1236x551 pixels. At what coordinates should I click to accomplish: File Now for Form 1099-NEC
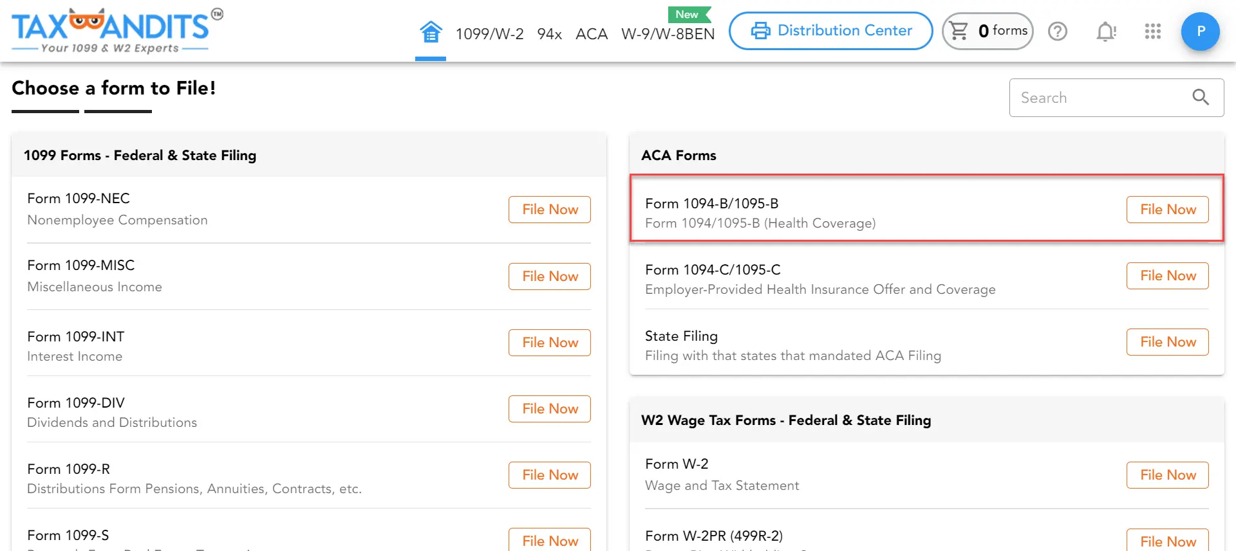[550, 210]
